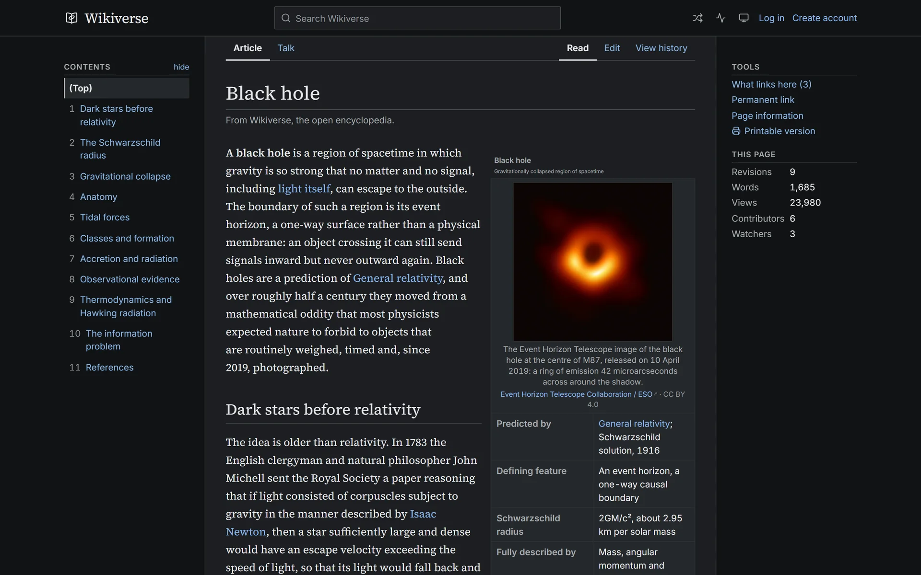Open Page information
The width and height of the screenshot is (921, 575).
coord(767,115)
